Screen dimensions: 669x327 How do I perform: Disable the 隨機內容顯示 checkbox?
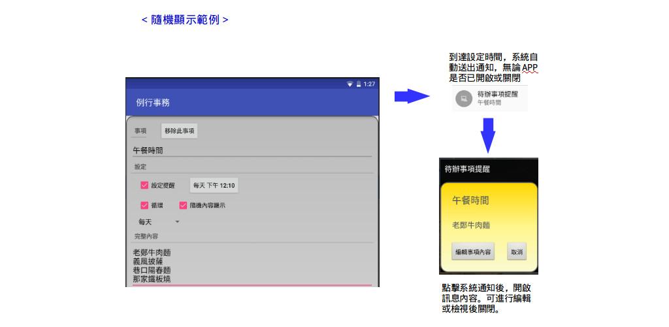(183, 205)
